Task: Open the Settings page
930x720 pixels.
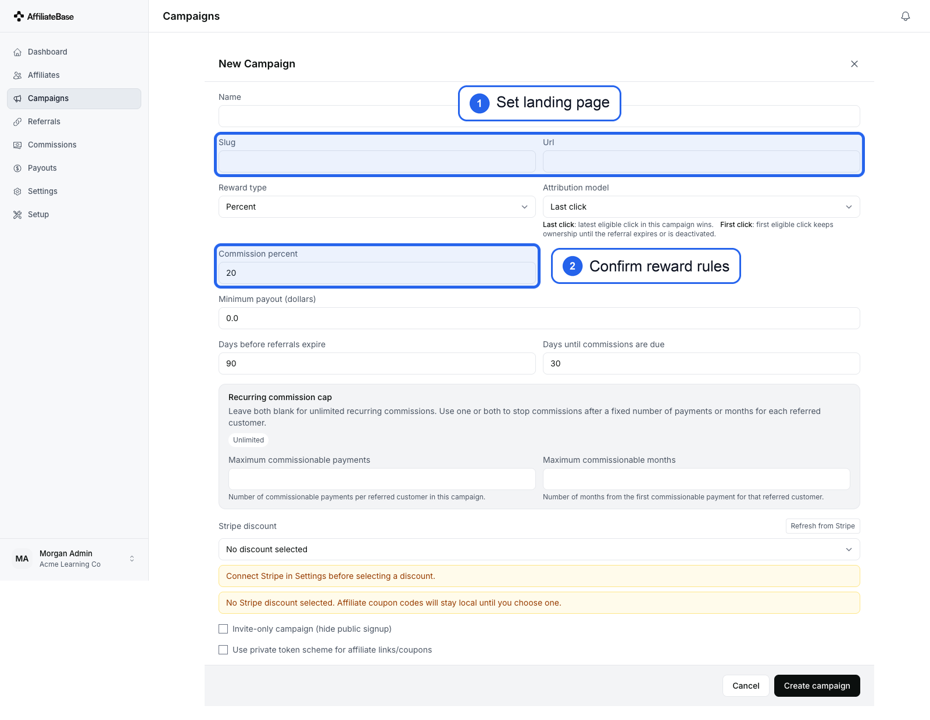Action: 74,191
